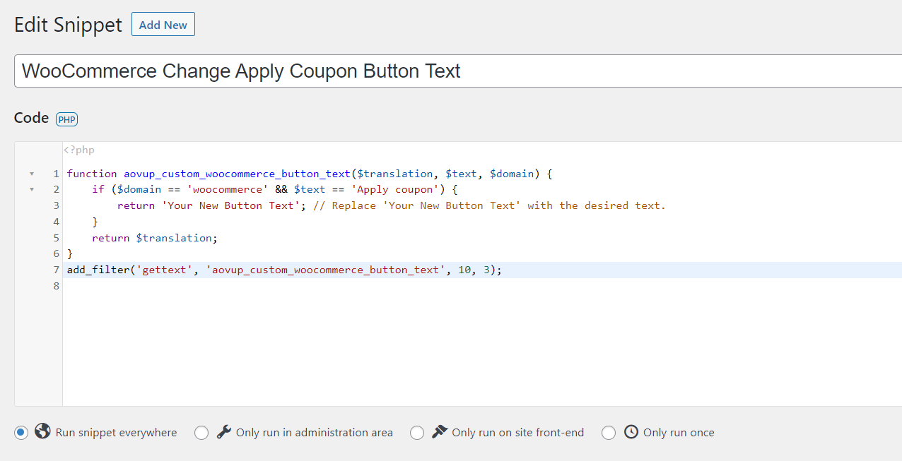Click the globe icon for run everywhere
This screenshot has width=902, height=461.
[42, 431]
